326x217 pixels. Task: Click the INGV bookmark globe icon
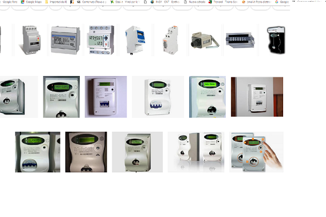152,2
